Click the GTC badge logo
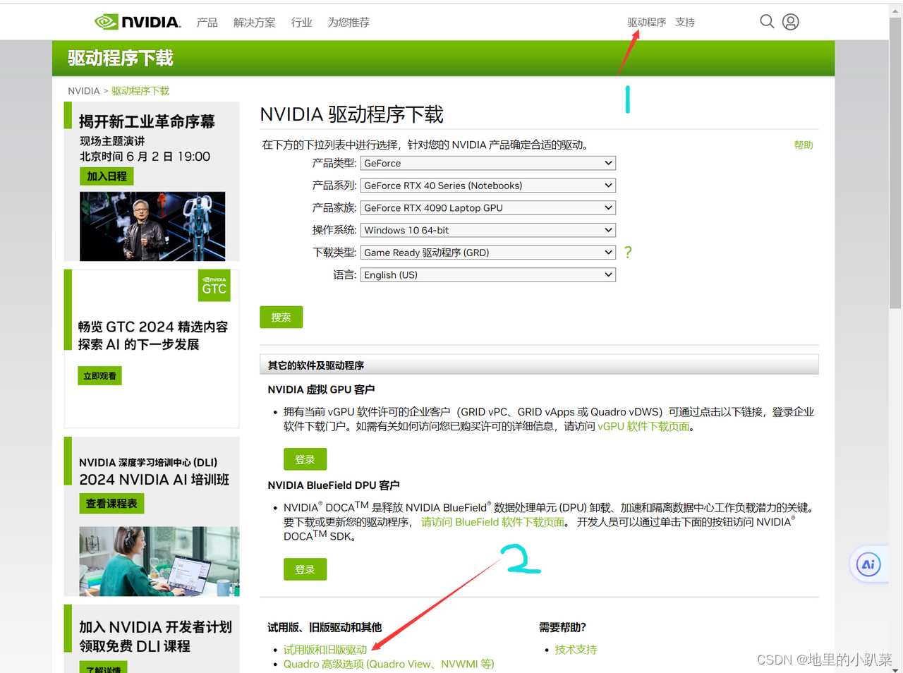 tap(214, 286)
